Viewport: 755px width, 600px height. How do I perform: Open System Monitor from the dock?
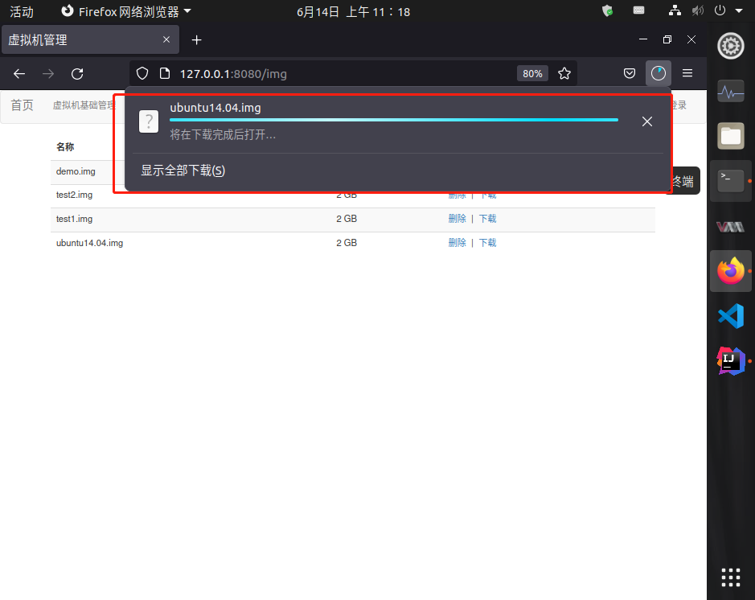pyautogui.click(x=731, y=91)
